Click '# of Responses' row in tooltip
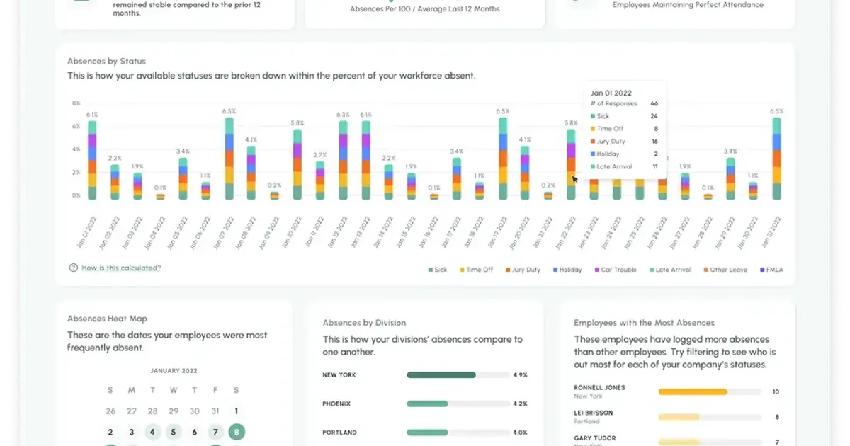This screenshot has width=850, height=446. (624, 104)
